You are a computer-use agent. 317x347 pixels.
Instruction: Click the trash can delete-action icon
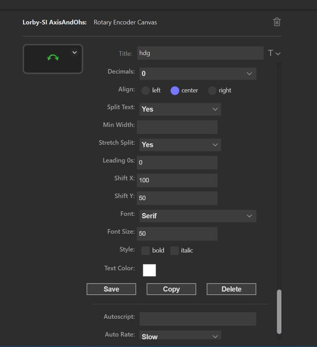pyautogui.click(x=277, y=22)
